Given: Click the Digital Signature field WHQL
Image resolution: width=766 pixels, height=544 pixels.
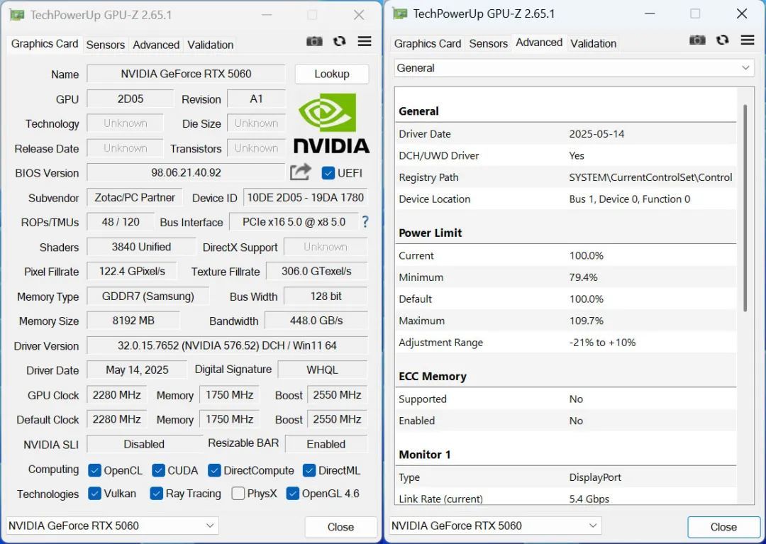Looking at the screenshot, I should point(323,370).
